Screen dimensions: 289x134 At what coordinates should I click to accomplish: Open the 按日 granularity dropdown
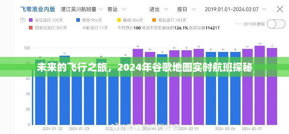coord(187,9)
